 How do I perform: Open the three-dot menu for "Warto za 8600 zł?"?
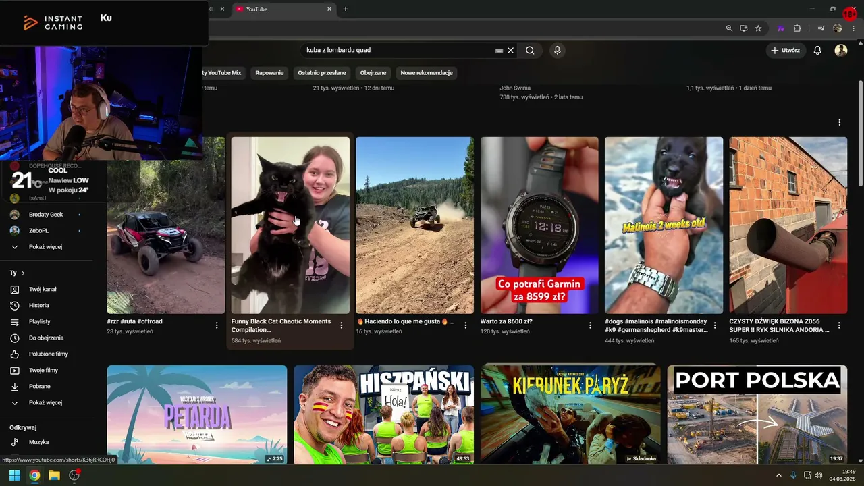tap(590, 325)
